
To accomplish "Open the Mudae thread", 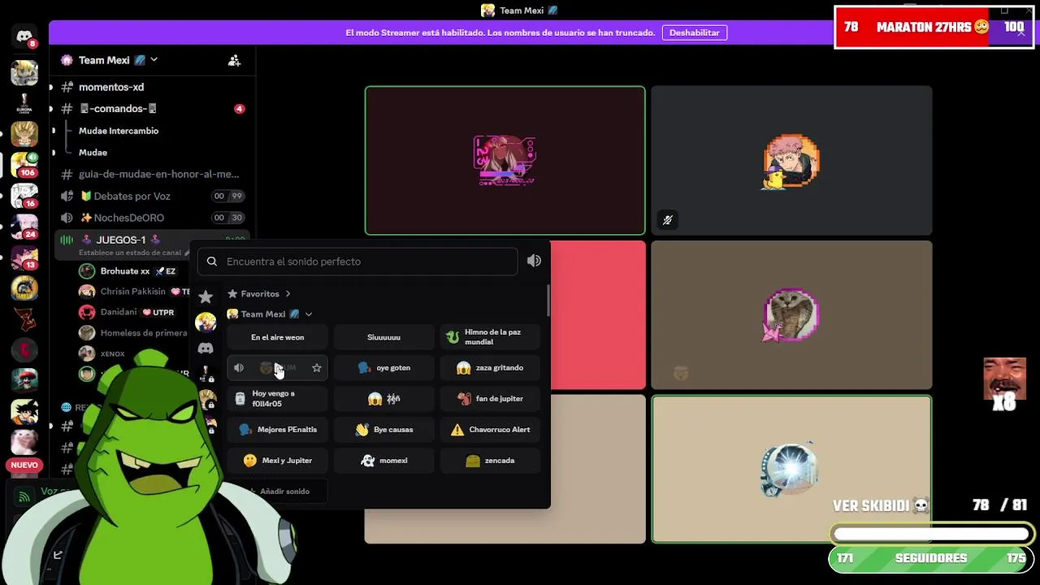I will tap(93, 153).
